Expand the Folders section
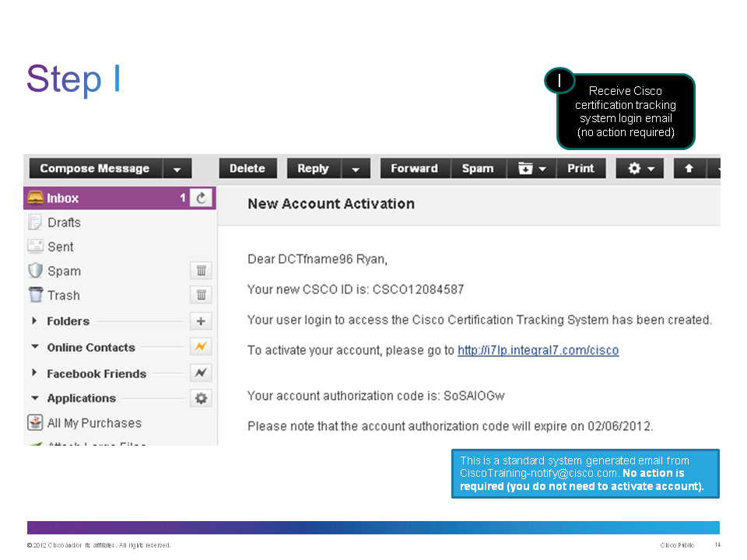 (34, 321)
